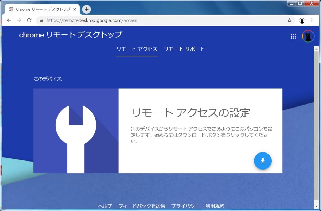Open the ヘルプ link
The image size is (321, 211).
pos(105,206)
